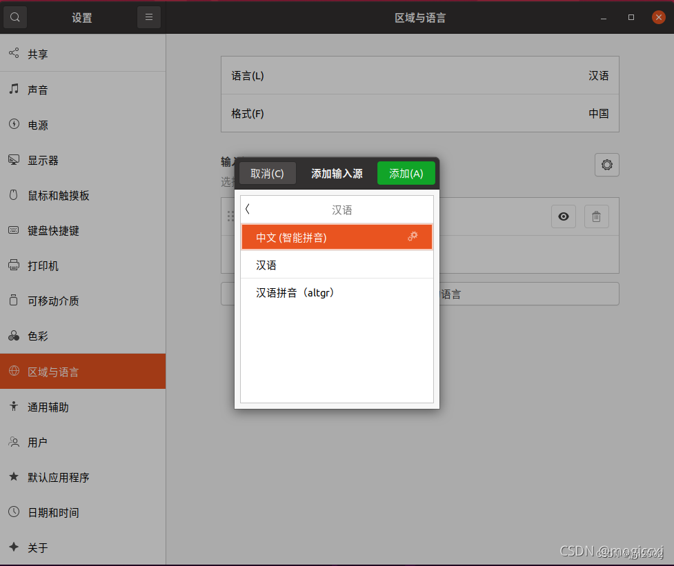Image resolution: width=674 pixels, height=566 pixels.
Task: Open 键盘快捷键 settings panel
Action: (x=83, y=231)
